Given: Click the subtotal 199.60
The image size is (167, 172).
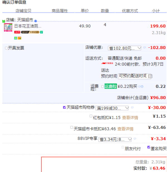Looking at the screenshot, I should (158, 26).
